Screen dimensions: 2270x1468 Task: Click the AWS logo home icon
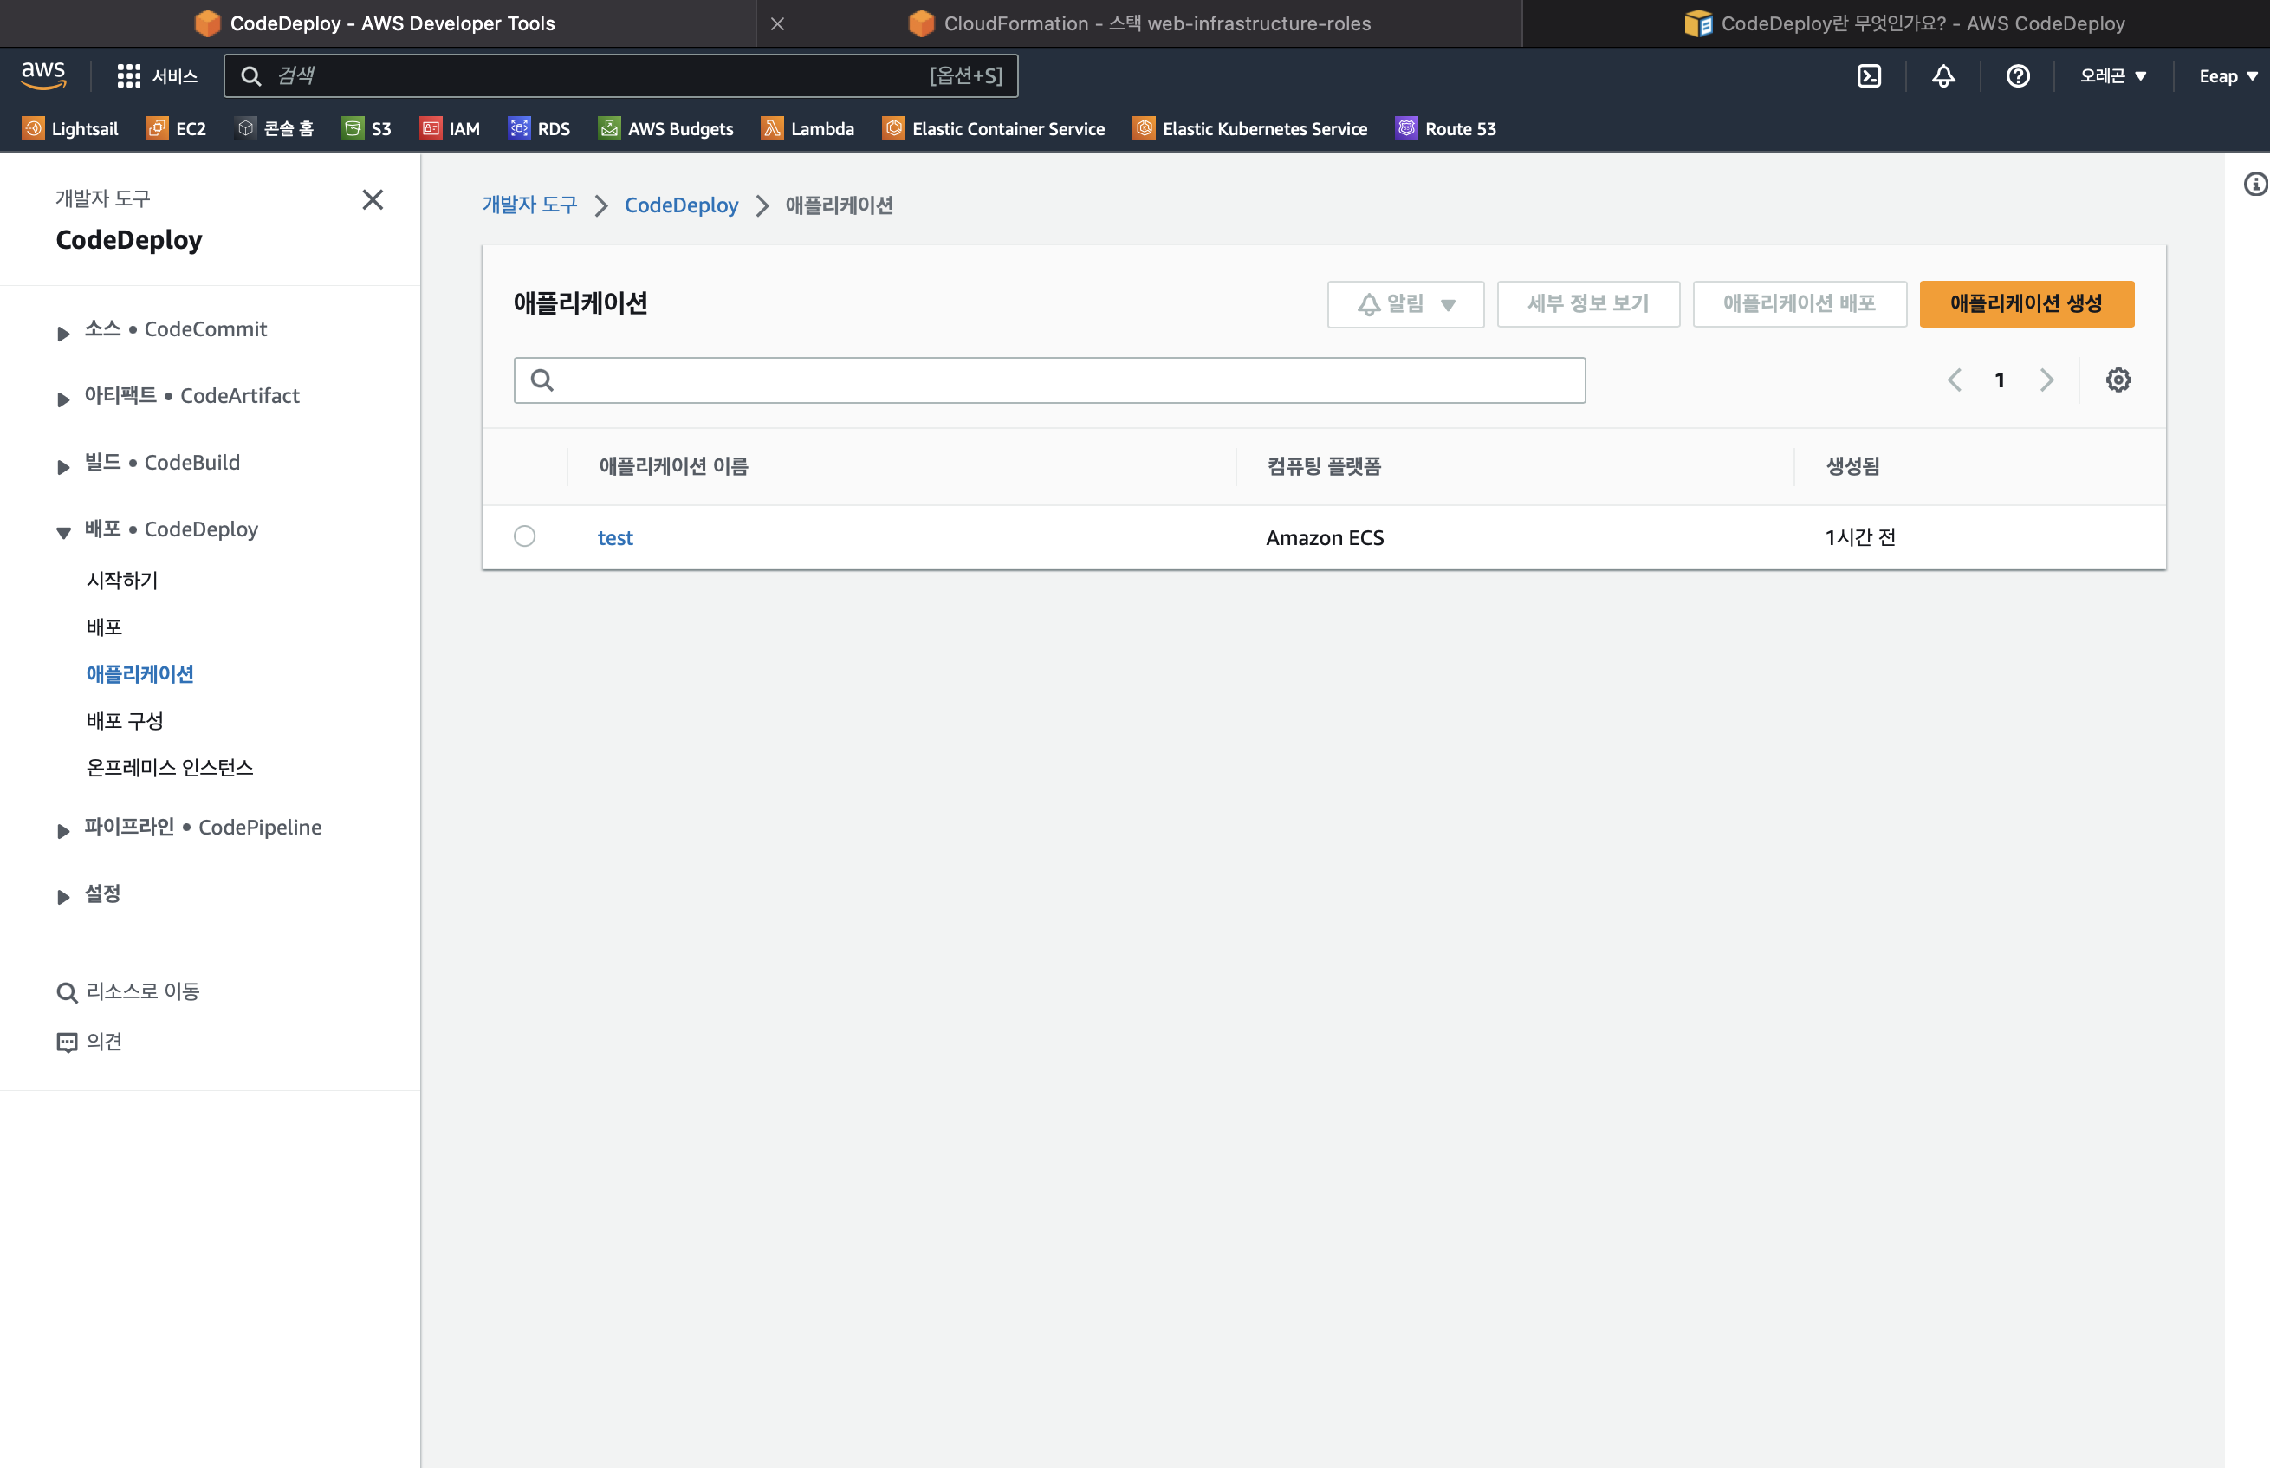pyautogui.click(x=44, y=75)
